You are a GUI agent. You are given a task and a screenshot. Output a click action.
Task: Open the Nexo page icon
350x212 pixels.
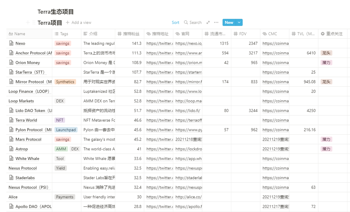pyautogui.click(x=11, y=43)
